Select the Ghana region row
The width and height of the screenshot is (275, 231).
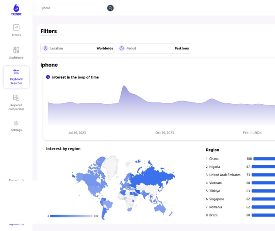pyautogui.click(x=240, y=159)
